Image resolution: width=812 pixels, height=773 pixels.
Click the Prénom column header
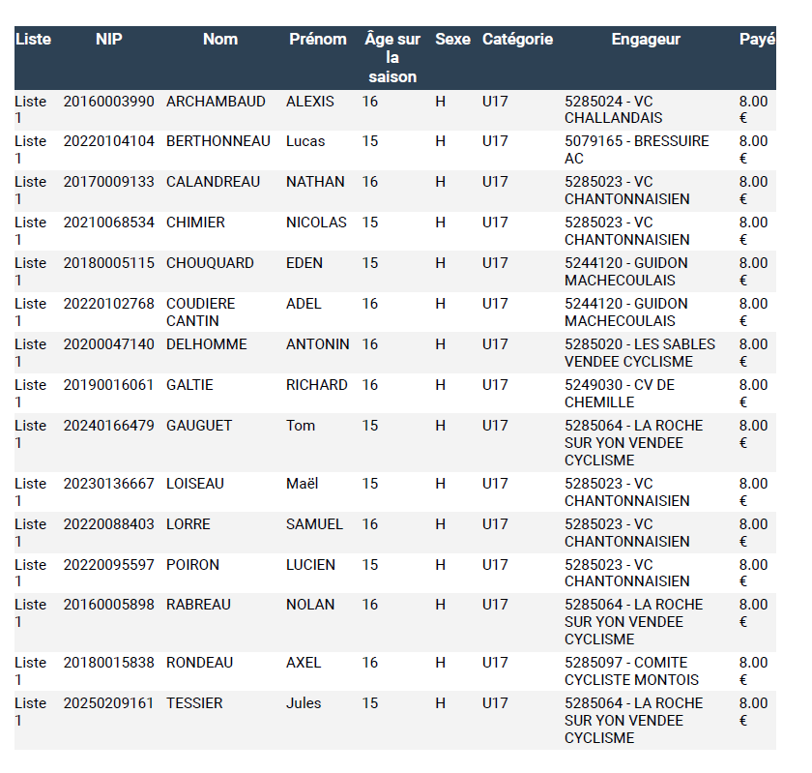click(317, 40)
